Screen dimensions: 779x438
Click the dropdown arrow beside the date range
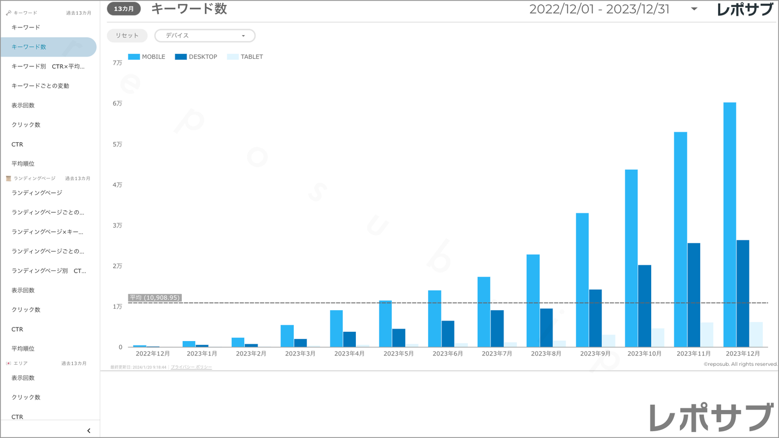pos(694,9)
